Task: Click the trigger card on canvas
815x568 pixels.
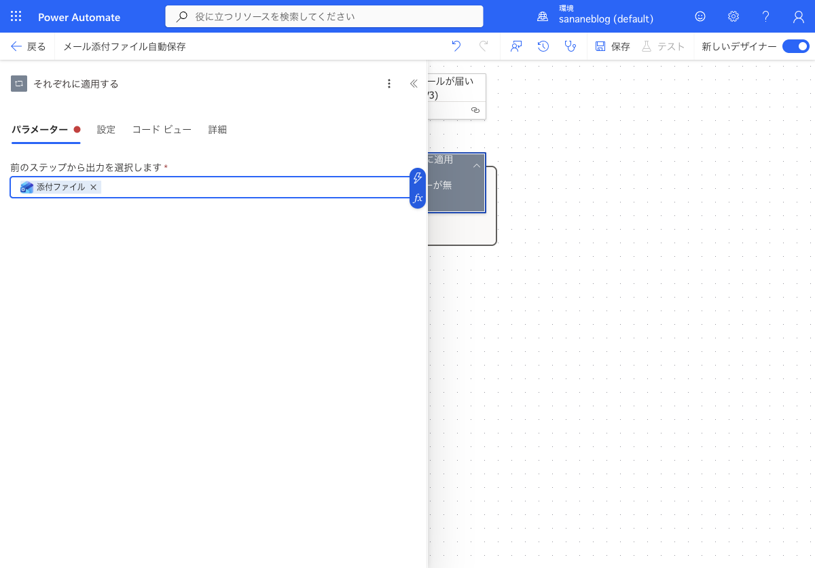Action: 456,96
